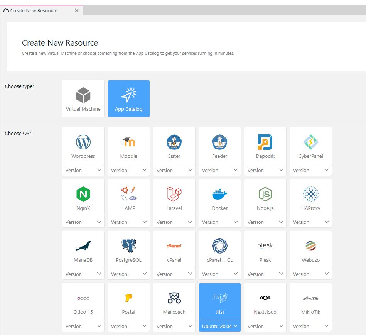Select the Laravel app icon
This screenshot has width=366, height=335.
tap(174, 194)
